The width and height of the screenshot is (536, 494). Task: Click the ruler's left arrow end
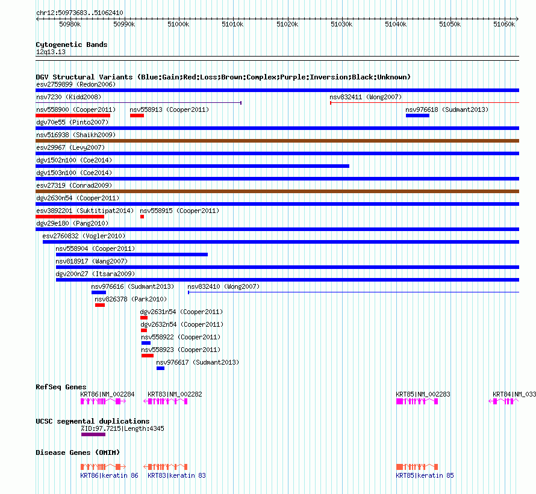[37, 19]
